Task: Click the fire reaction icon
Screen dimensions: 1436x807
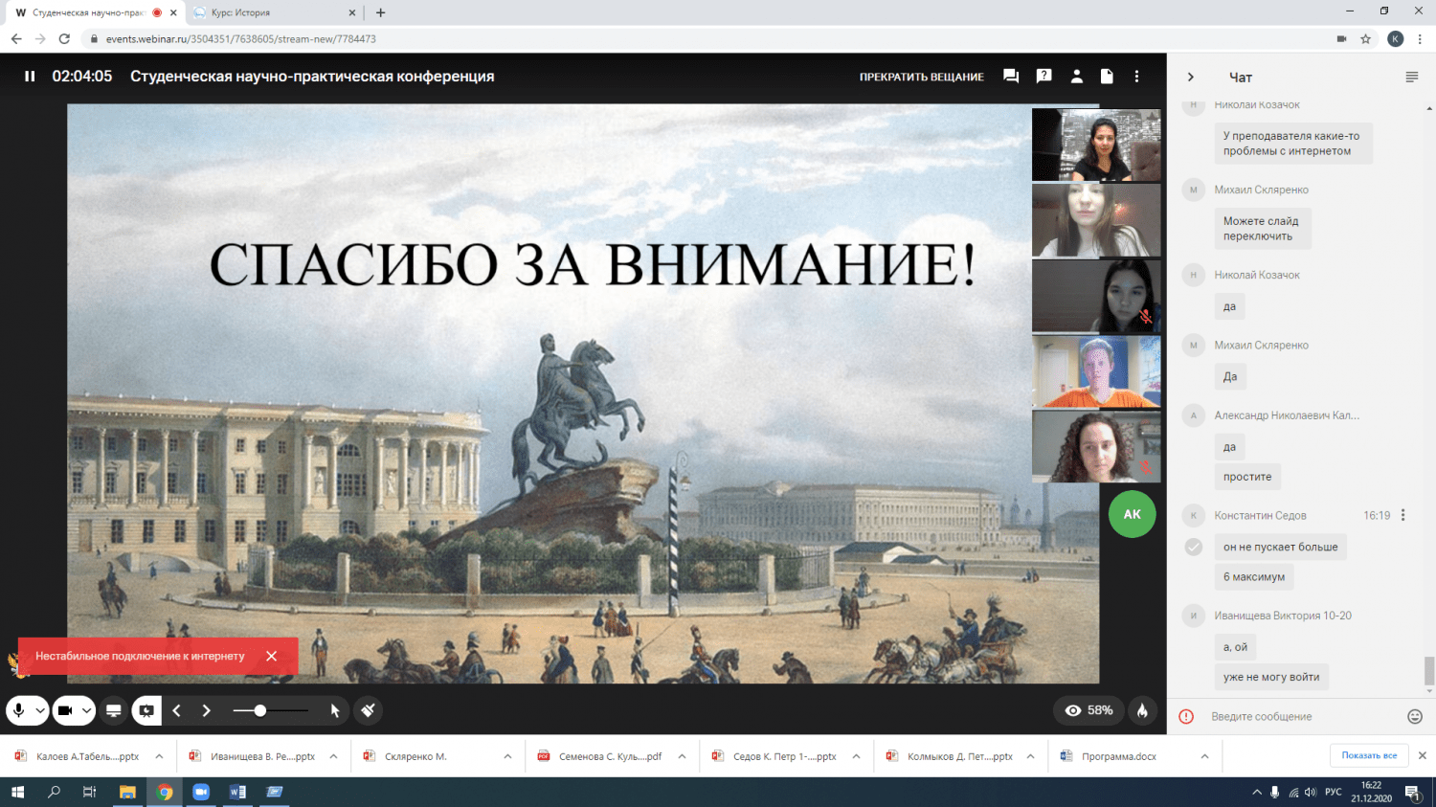Action: click(x=1142, y=710)
